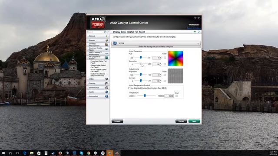The width and height of the screenshot is (278, 156).
Task: Enable Use Extended Display Identification Data (EDID)
Action: point(129,88)
